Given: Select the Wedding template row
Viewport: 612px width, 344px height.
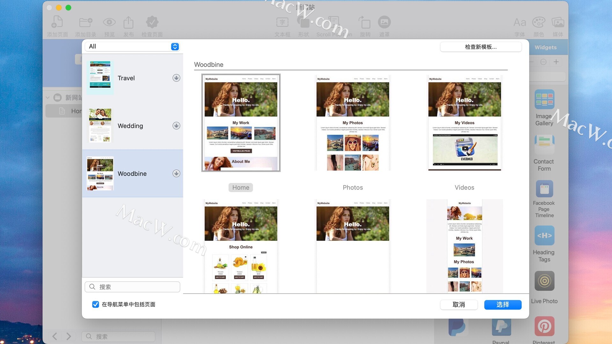Looking at the screenshot, I should point(133,126).
